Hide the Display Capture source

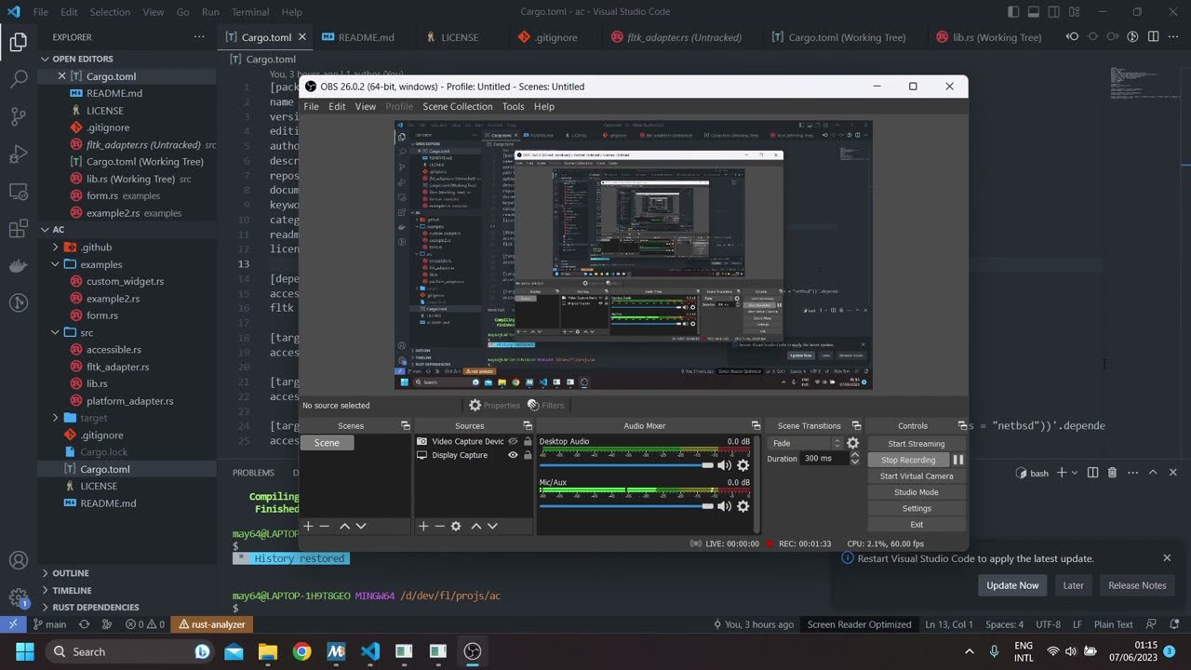pos(512,455)
